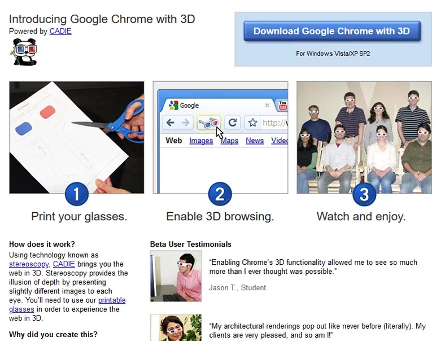This screenshot has width=445, height=341.
Task: Click the CADIE link in the explanation paragraph
Action: click(64, 264)
